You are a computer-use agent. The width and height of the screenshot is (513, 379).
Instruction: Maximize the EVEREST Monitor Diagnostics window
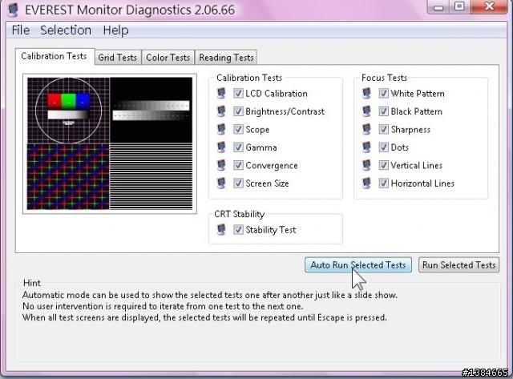[459, 6]
